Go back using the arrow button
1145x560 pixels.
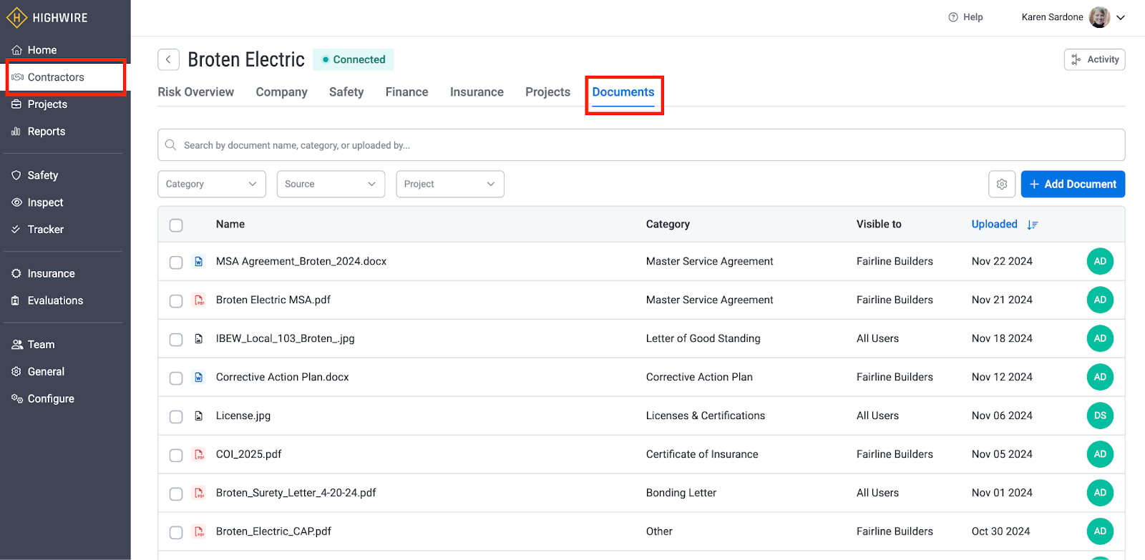(168, 59)
